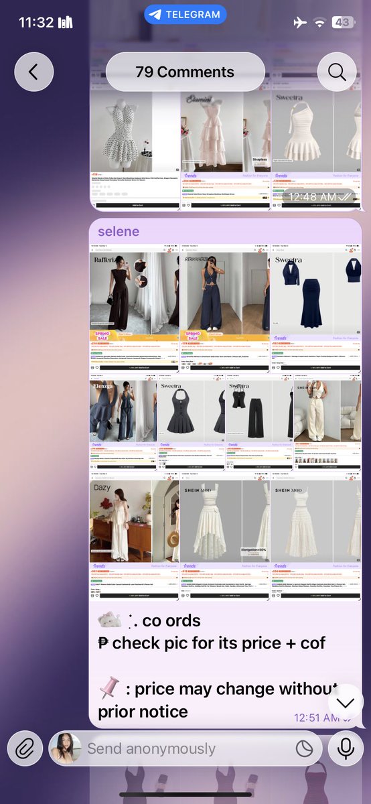The height and width of the screenshot is (804, 371).
Task: Tap the 11:32 clock in status bar
Action: (x=36, y=22)
